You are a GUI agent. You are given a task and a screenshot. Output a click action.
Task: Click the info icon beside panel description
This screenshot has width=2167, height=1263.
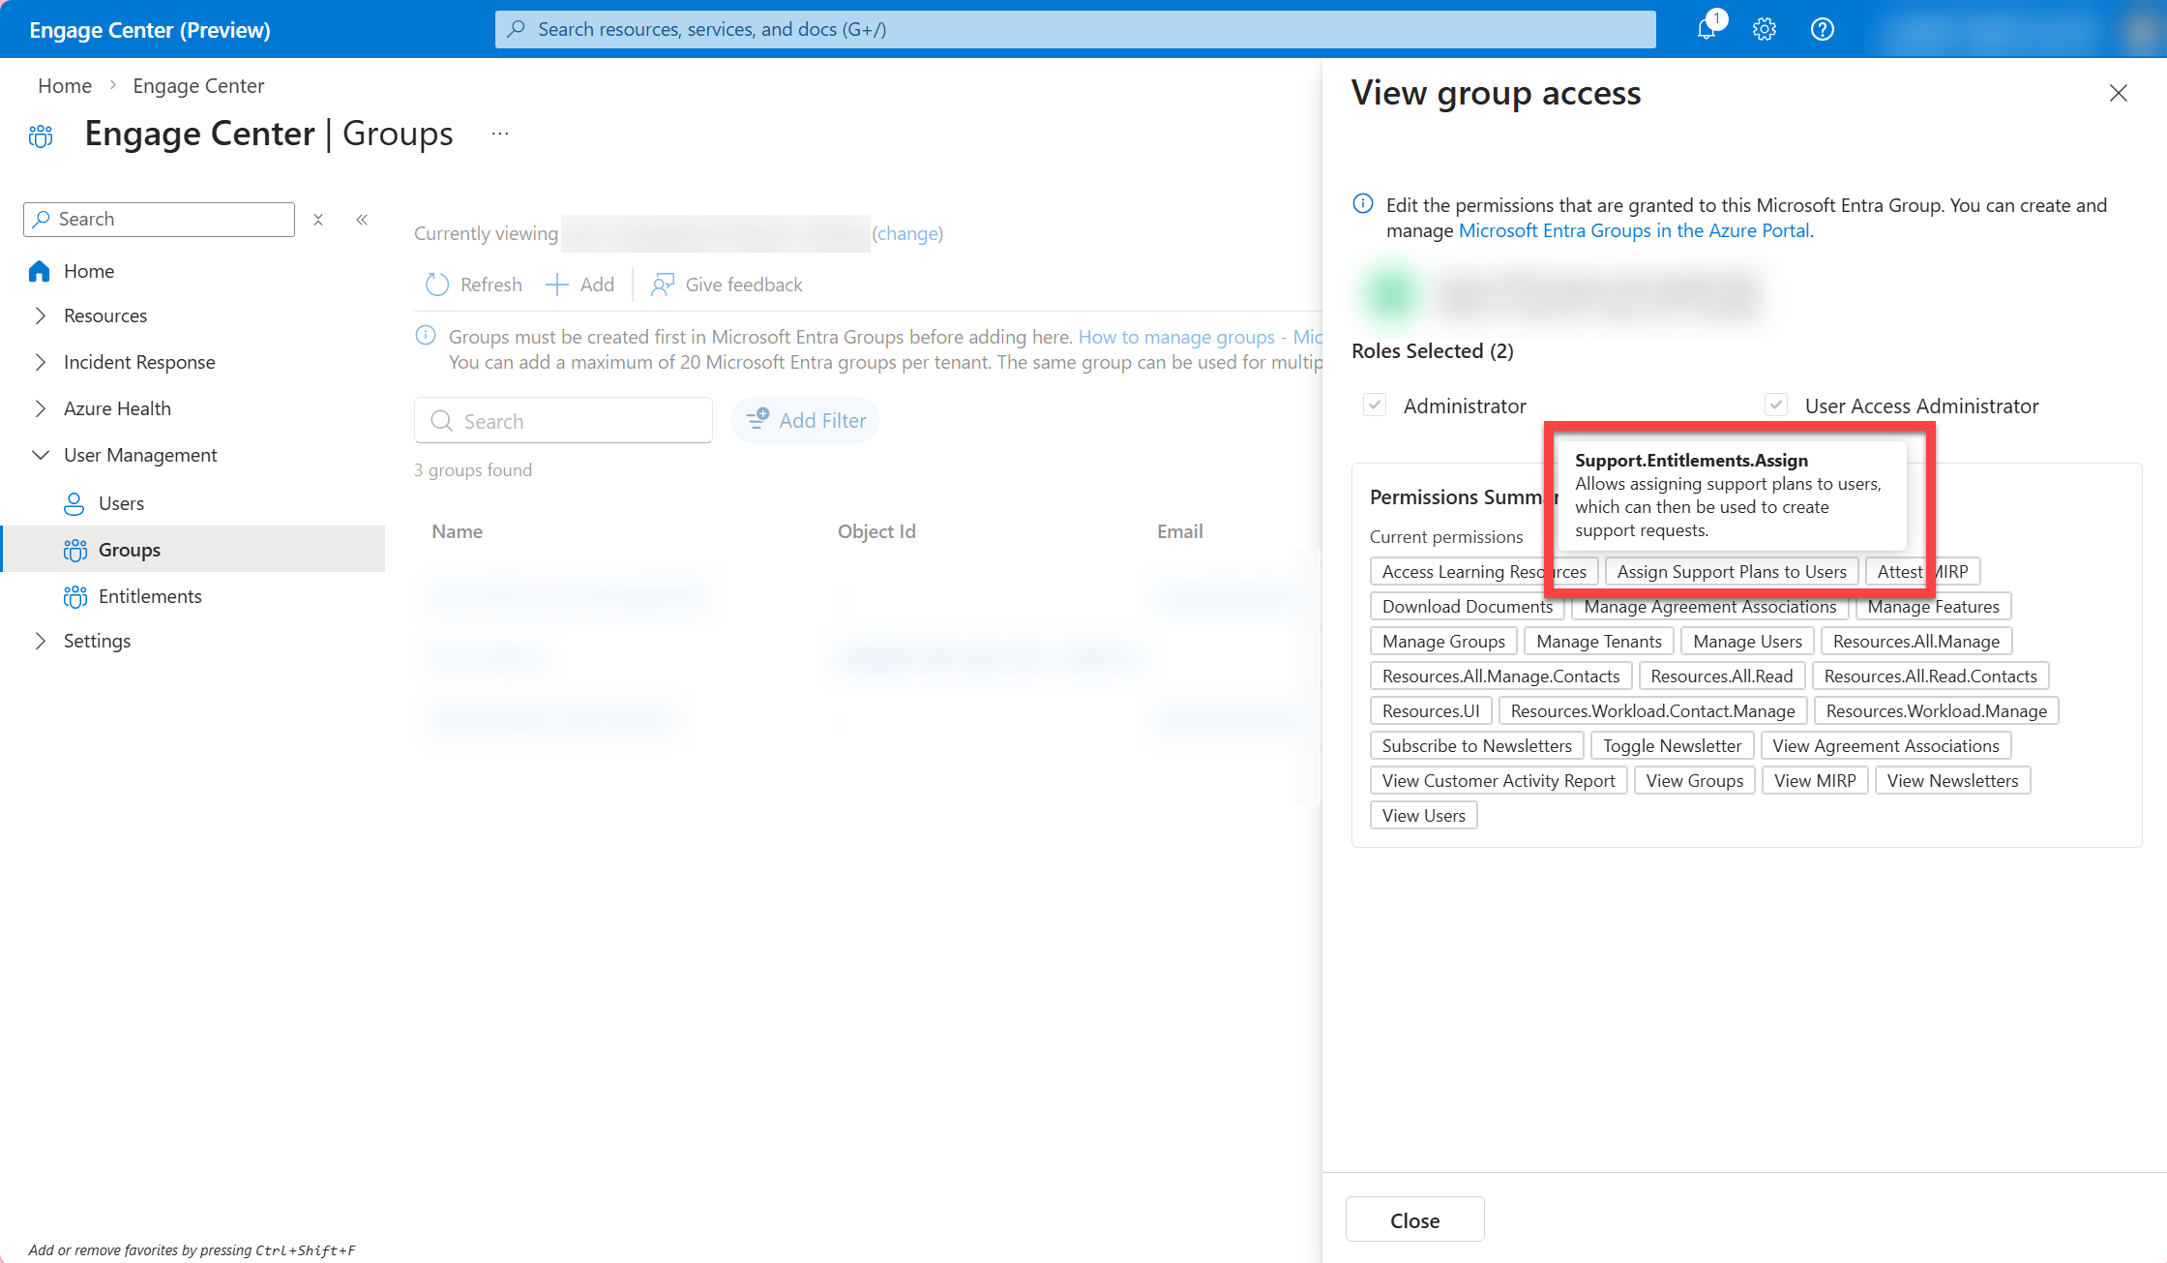pos(1363,204)
